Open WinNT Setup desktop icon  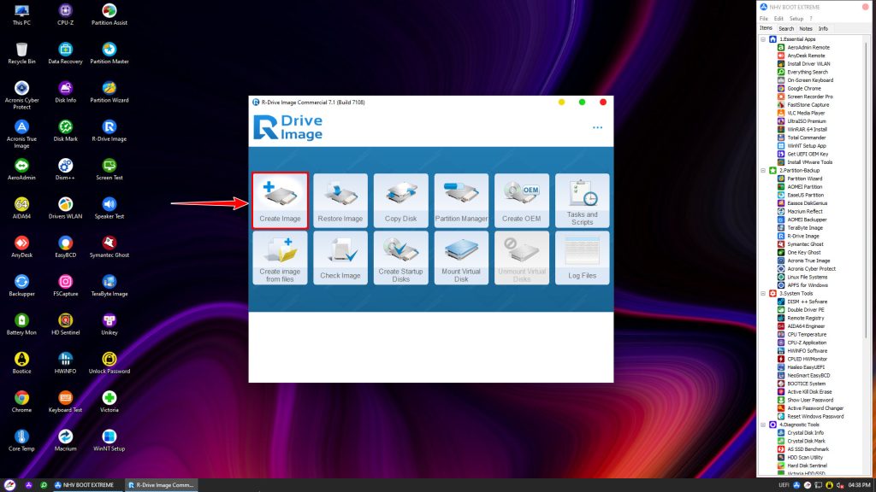[109, 440]
